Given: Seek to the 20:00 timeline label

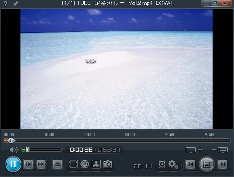Looking at the screenshot, I should pyautogui.click(x=90, y=135).
